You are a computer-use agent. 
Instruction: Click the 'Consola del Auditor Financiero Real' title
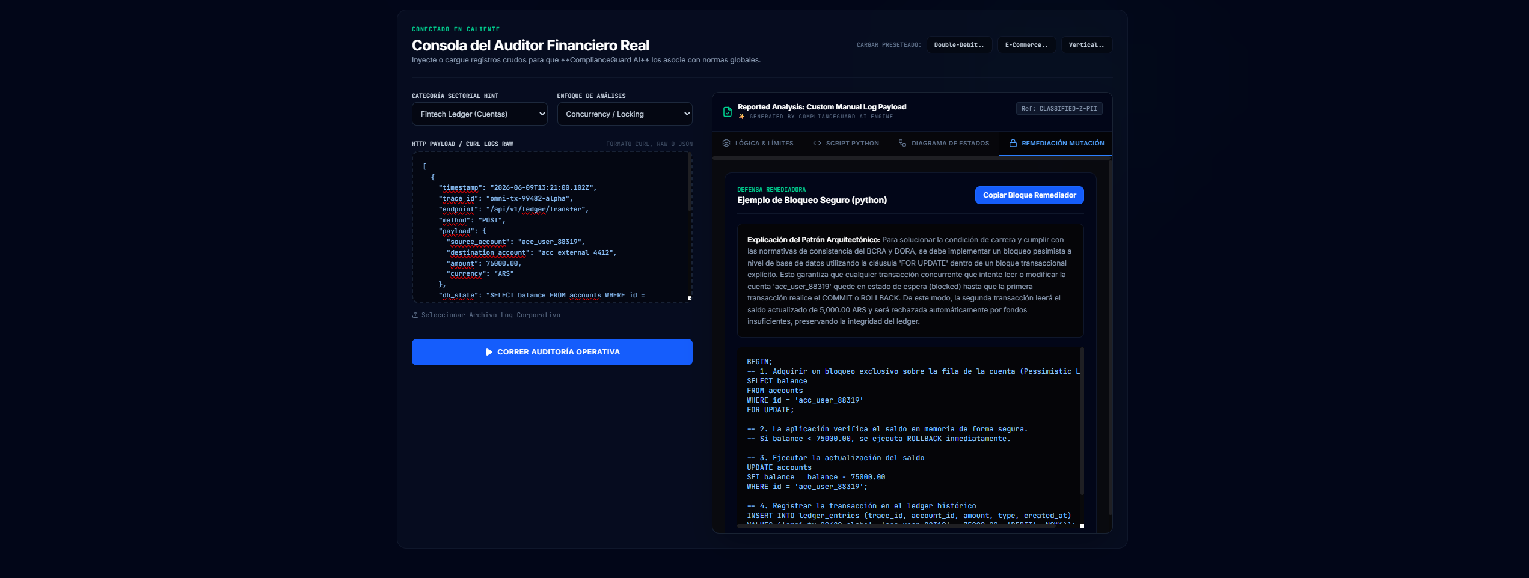[x=530, y=45]
